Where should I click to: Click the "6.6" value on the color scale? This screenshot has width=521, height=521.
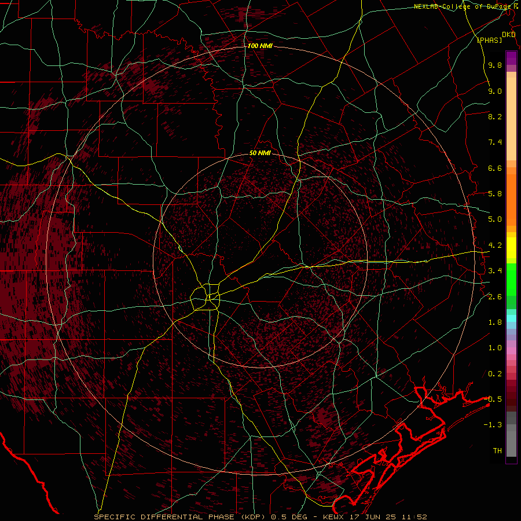coord(495,168)
